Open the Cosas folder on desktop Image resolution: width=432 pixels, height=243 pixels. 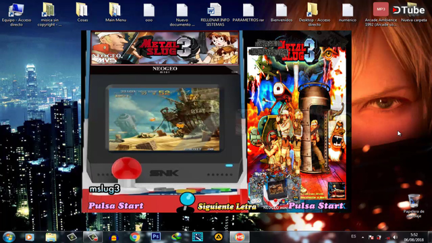coord(82,12)
